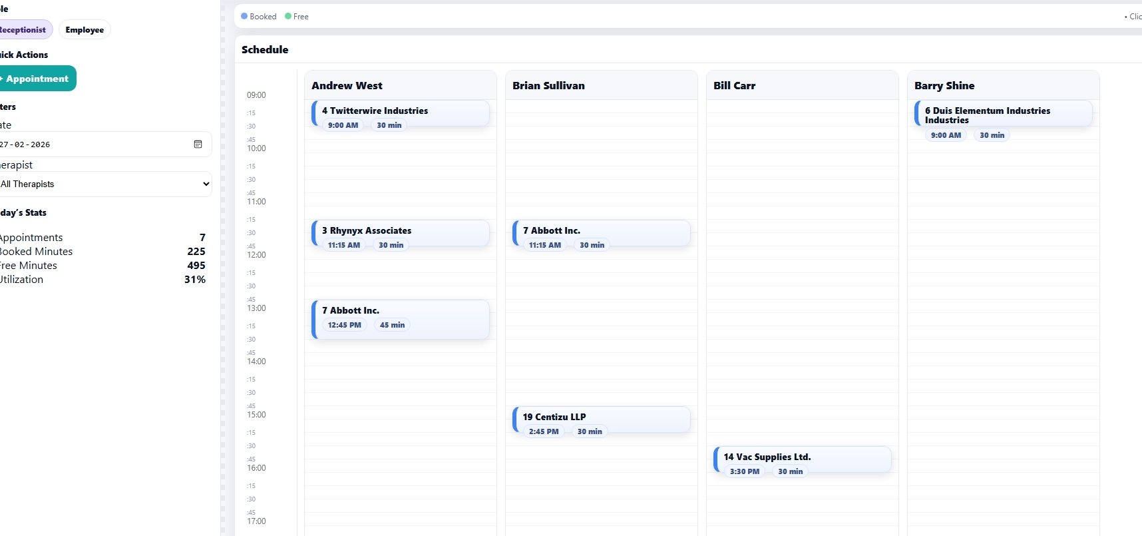Click the Booked Minutes 225 value

click(196, 252)
